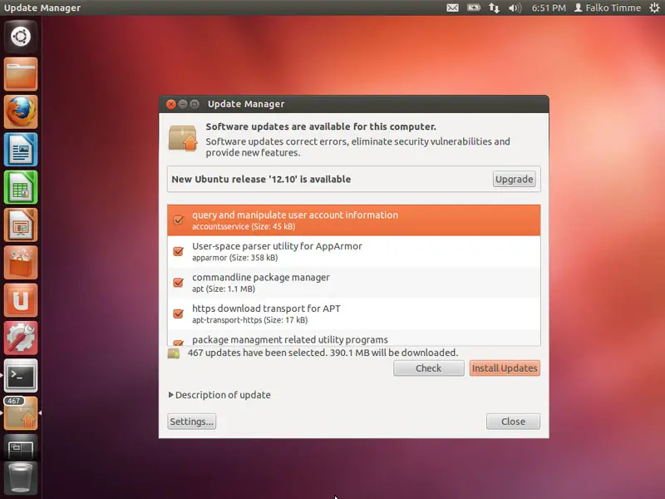Click 'New Ubuntu release 12.10 is available' text
Screen dimensions: 665x499
(261, 179)
